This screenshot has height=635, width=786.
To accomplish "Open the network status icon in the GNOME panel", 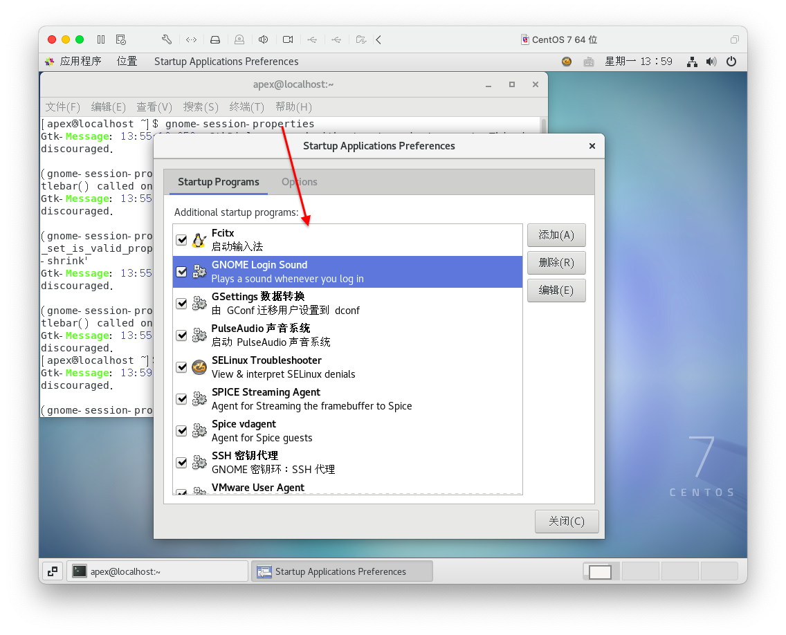I will [693, 62].
